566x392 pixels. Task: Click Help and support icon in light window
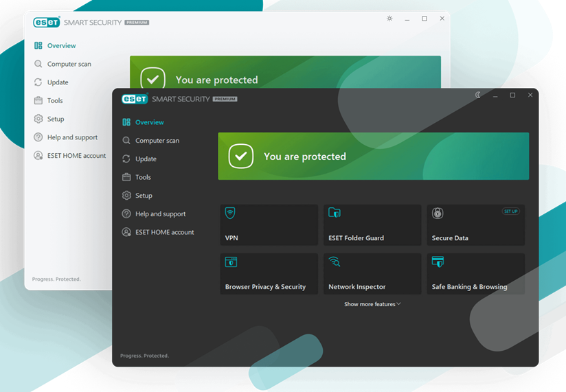point(38,137)
